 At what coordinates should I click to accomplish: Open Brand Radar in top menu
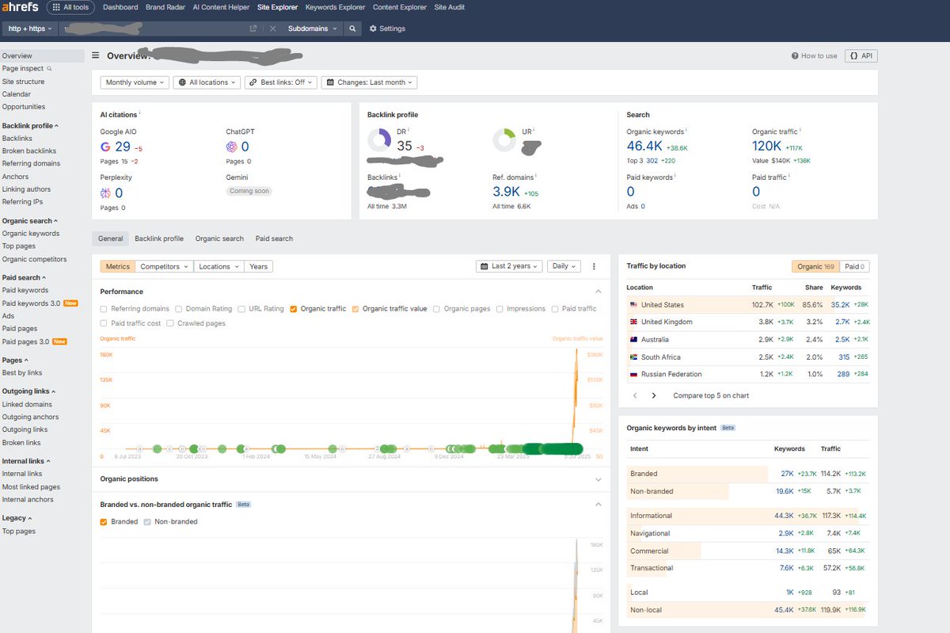coord(165,7)
